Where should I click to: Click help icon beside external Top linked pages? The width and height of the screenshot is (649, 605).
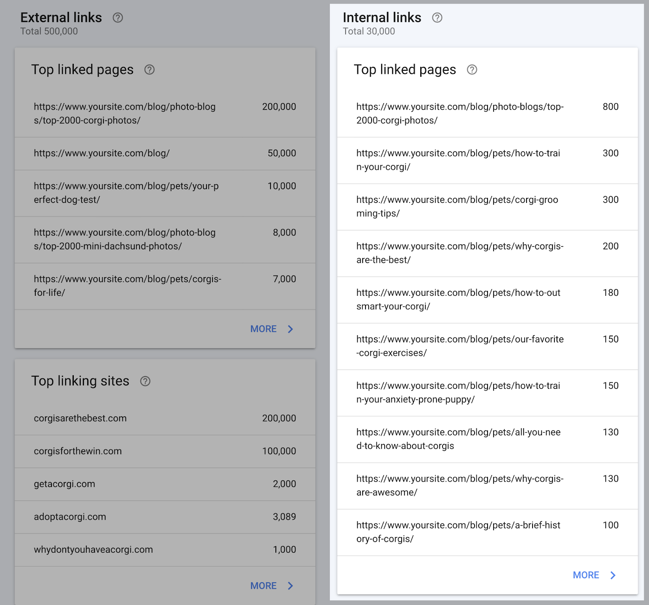(150, 70)
